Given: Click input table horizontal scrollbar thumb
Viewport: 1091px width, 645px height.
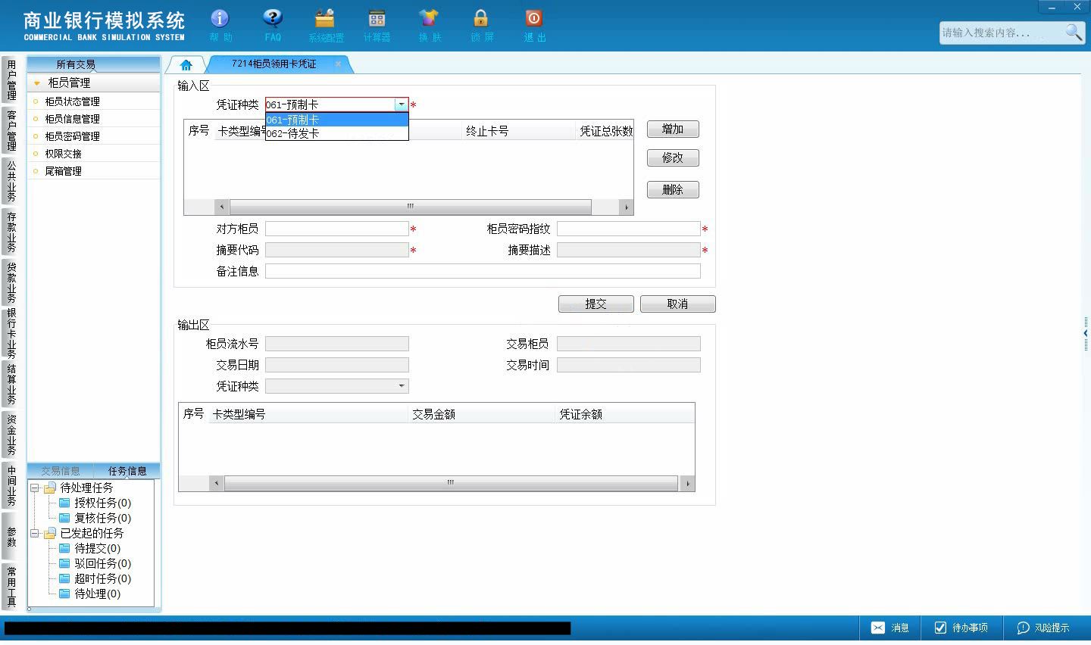Looking at the screenshot, I should tap(410, 207).
